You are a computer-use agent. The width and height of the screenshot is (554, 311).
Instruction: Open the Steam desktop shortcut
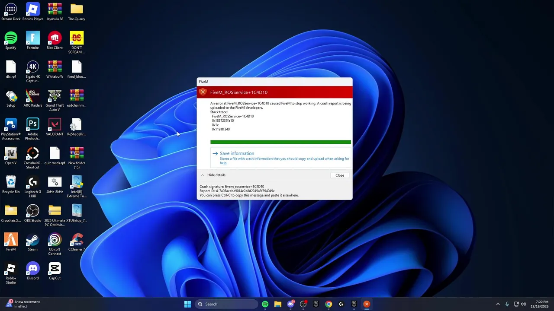coord(32,242)
